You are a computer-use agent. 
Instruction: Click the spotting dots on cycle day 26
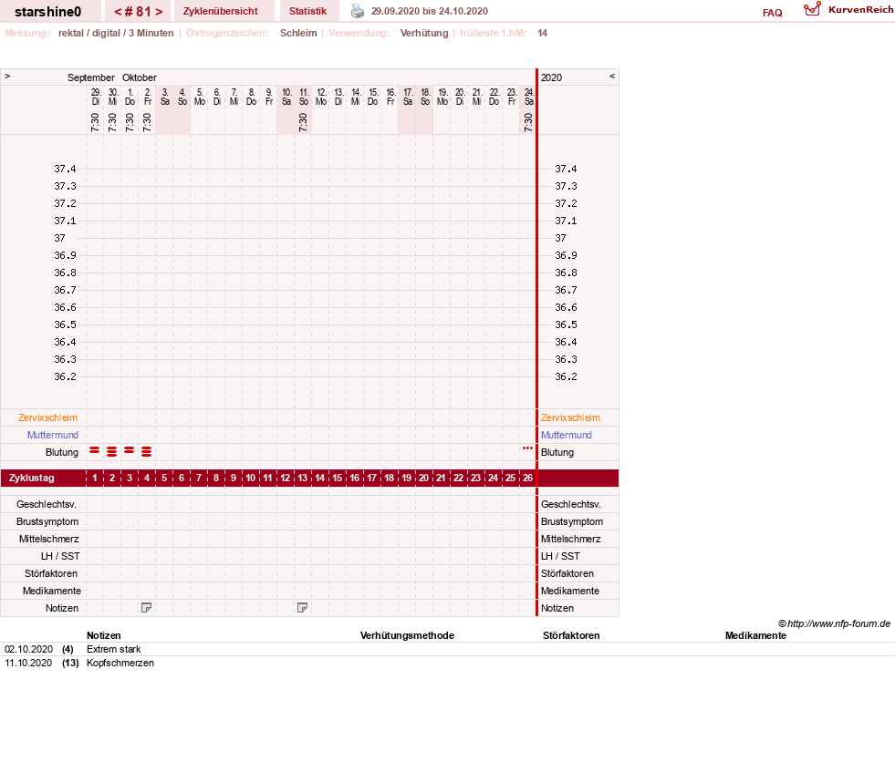[527, 448]
